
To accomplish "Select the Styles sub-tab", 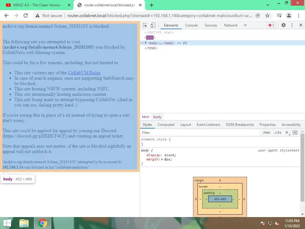I will [x=147, y=125].
